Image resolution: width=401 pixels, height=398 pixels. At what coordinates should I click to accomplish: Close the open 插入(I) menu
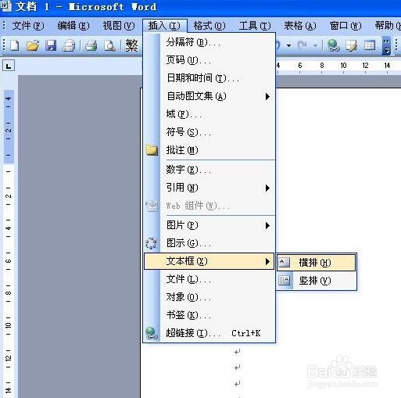(164, 26)
